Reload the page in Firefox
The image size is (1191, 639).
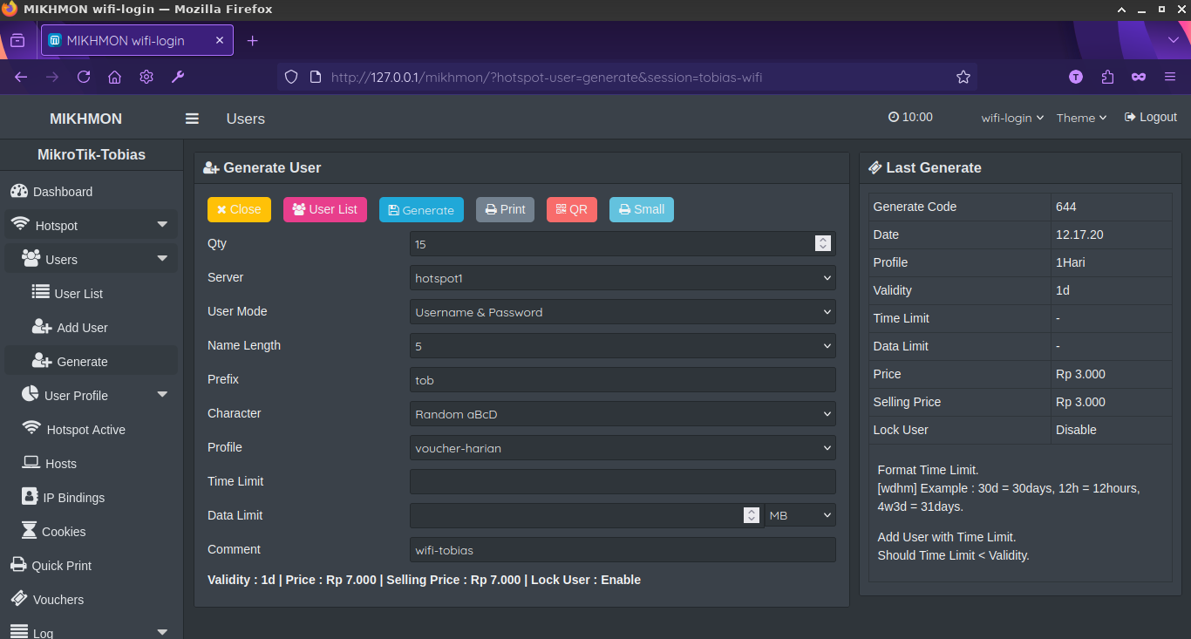tap(84, 77)
